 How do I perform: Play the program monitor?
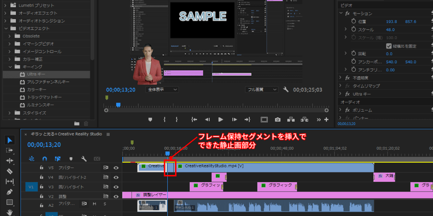pos(221,120)
